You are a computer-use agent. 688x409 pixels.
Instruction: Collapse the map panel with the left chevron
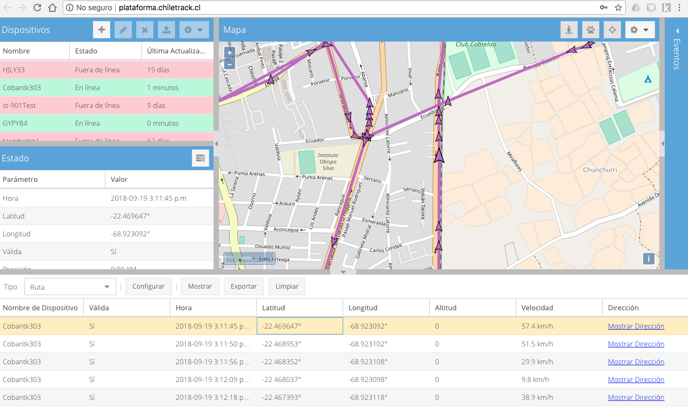[217, 143]
